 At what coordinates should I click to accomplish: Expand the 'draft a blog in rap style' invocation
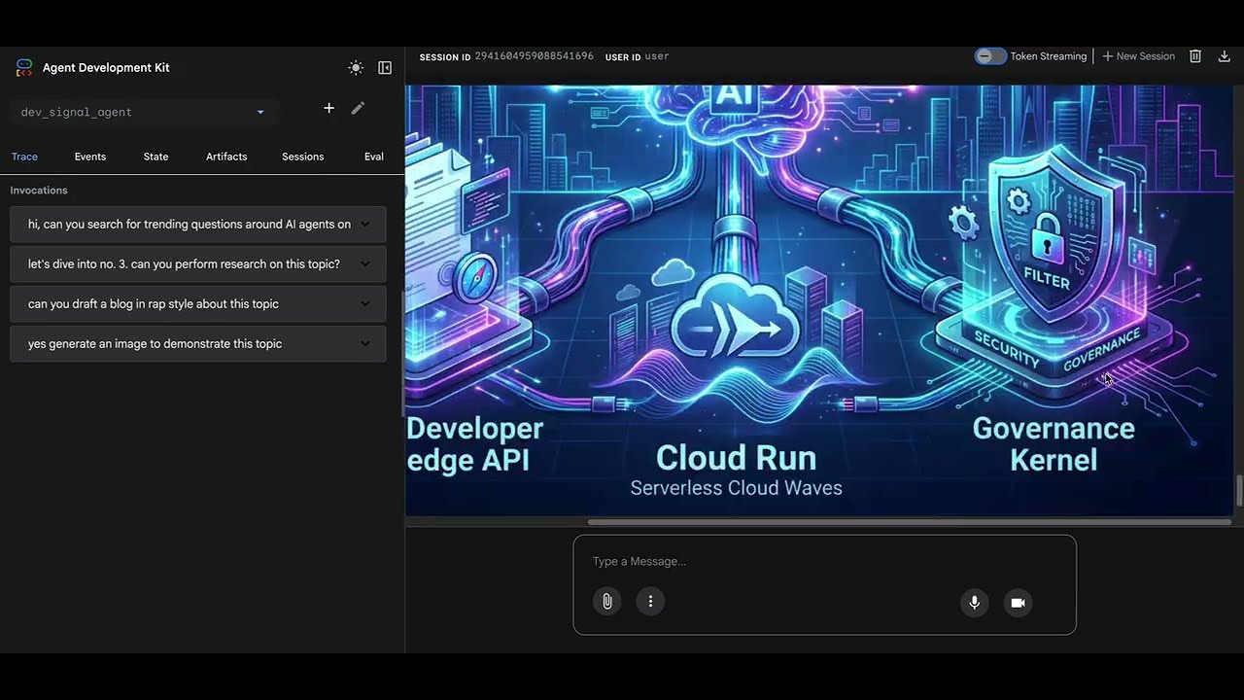coord(198,304)
